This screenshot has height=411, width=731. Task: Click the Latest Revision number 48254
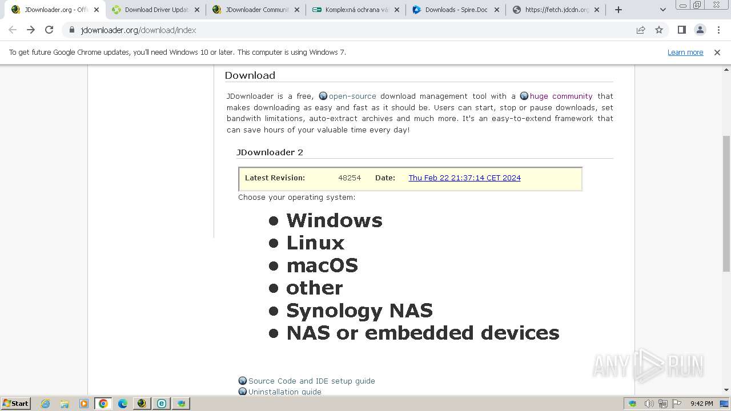(350, 178)
